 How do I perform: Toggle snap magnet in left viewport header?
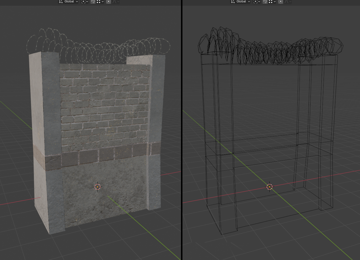(93, 2)
